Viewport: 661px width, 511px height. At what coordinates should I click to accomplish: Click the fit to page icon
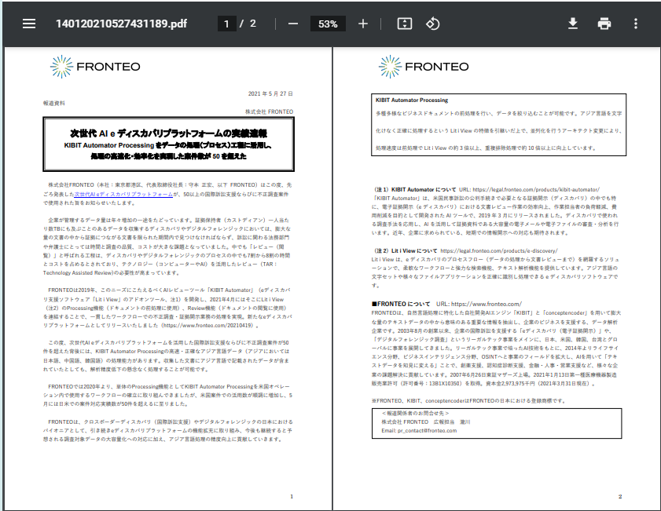pyautogui.click(x=404, y=24)
